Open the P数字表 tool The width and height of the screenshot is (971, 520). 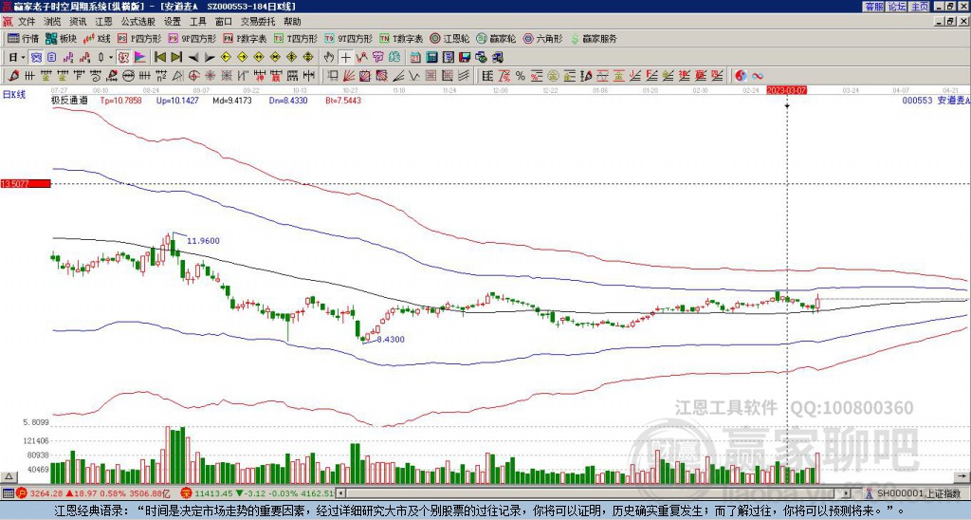pyautogui.click(x=246, y=38)
